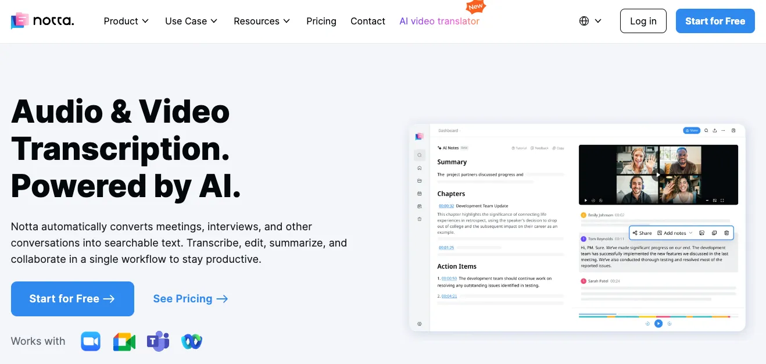Open the AI video translator link
This screenshot has height=364, width=766.
[x=439, y=21]
